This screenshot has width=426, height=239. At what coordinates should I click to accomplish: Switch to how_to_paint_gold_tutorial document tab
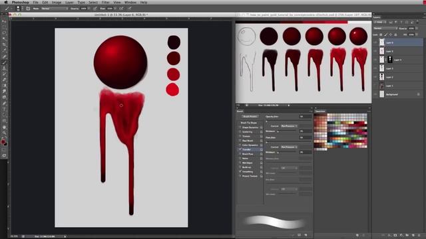click(310, 15)
